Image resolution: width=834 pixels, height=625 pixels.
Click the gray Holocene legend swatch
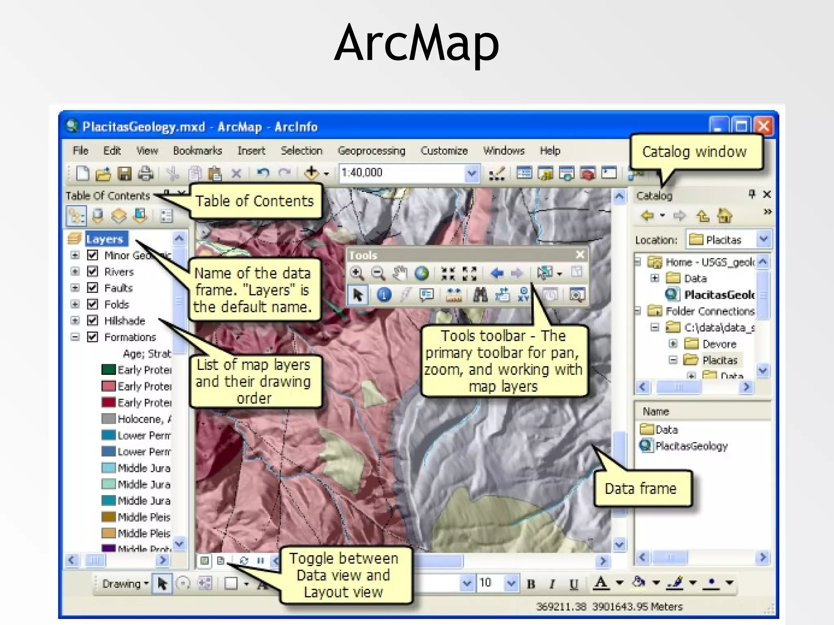pyautogui.click(x=108, y=419)
